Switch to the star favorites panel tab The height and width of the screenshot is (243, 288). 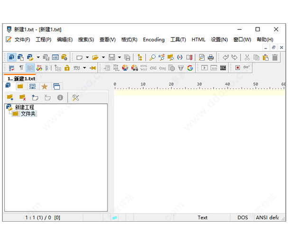[45, 86]
